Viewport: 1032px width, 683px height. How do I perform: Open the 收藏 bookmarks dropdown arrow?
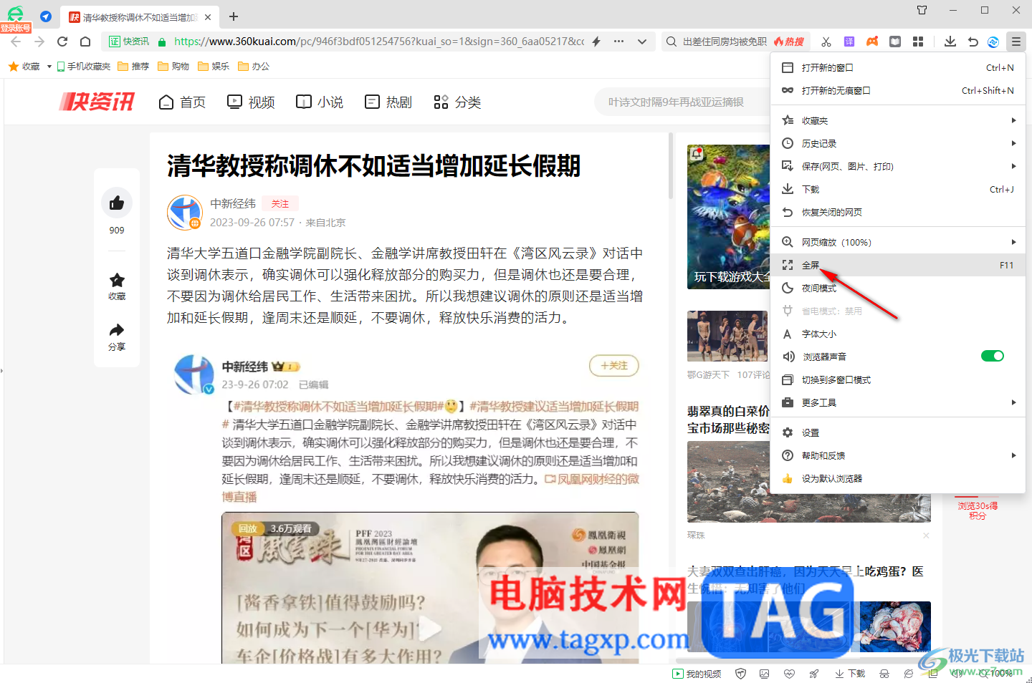pos(49,67)
